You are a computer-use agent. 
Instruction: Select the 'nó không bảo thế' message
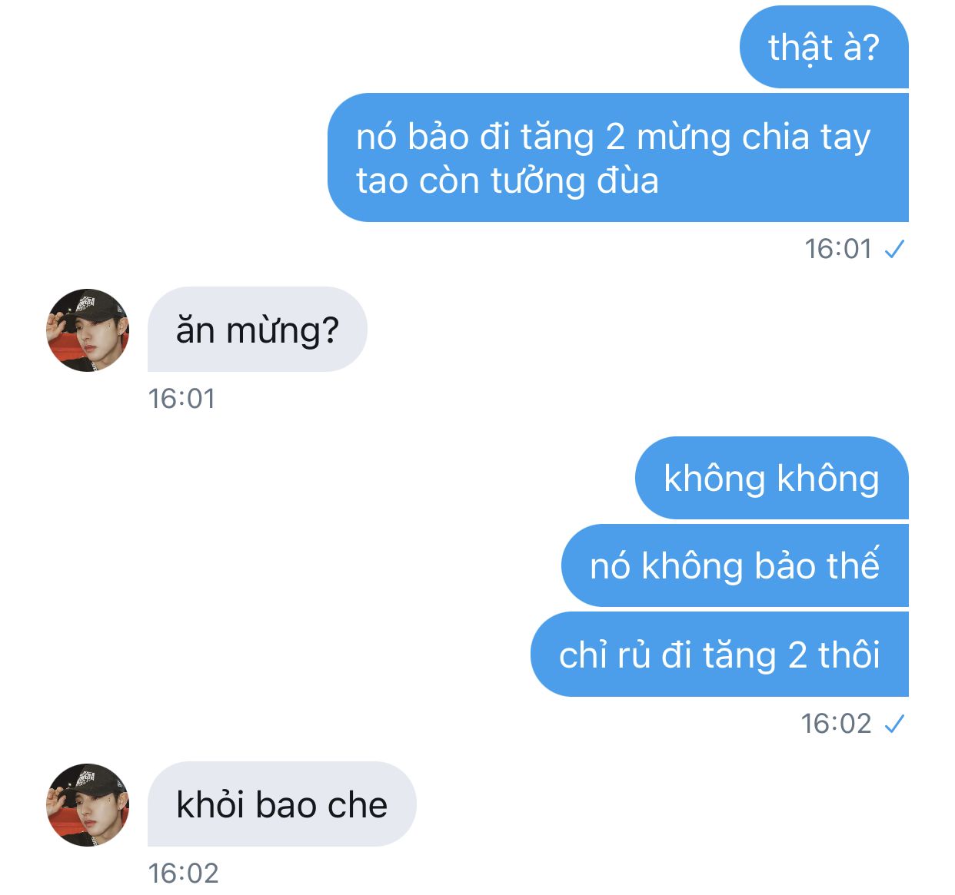click(735, 565)
